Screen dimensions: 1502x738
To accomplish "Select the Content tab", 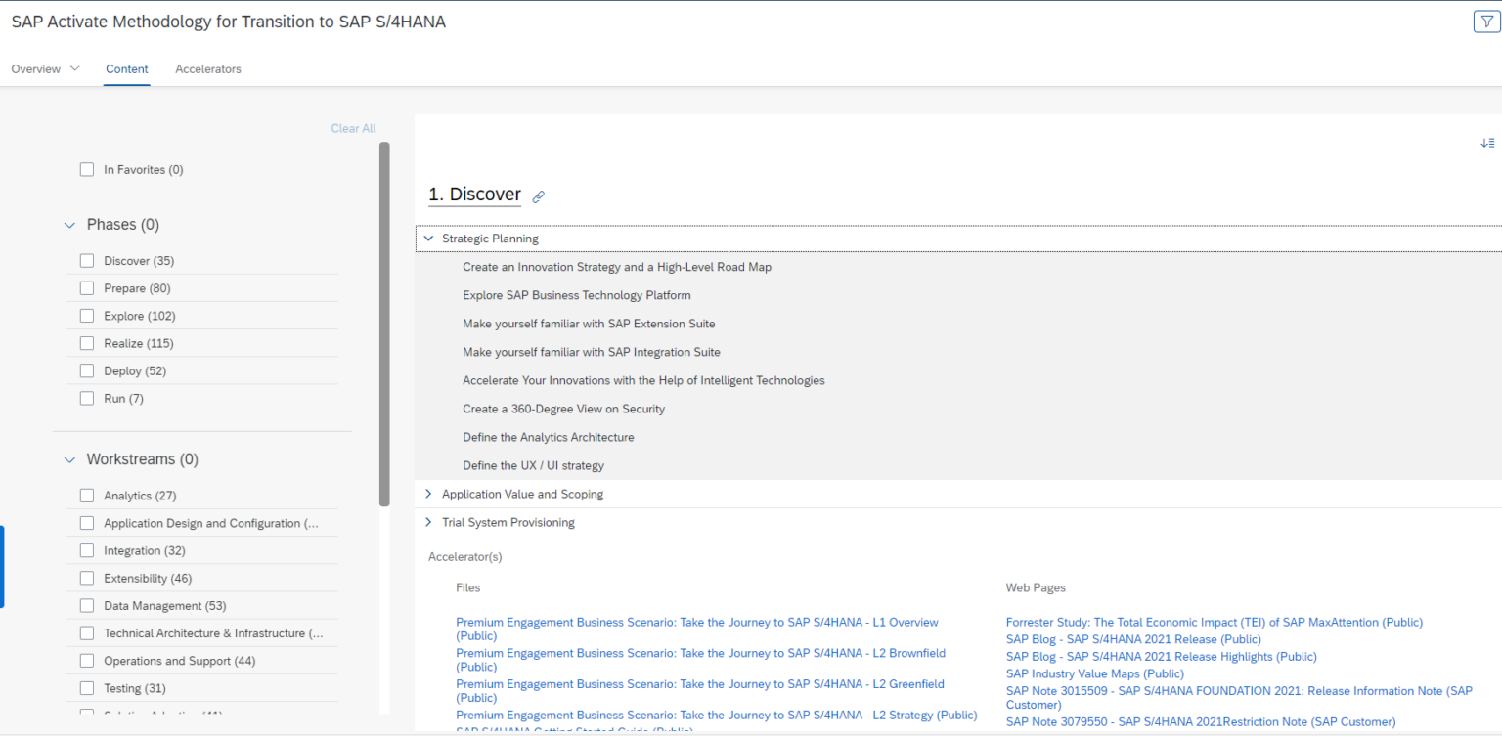I will click(127, 69).
